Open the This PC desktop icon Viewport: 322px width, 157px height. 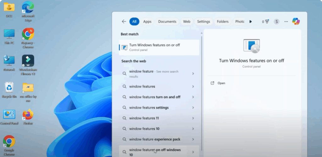pyautogui.click(x=9, y=37)
